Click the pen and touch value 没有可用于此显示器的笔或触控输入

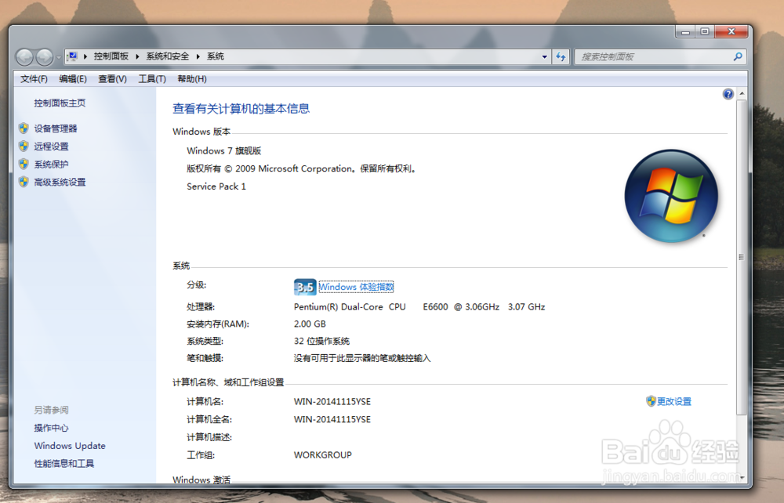362,358
